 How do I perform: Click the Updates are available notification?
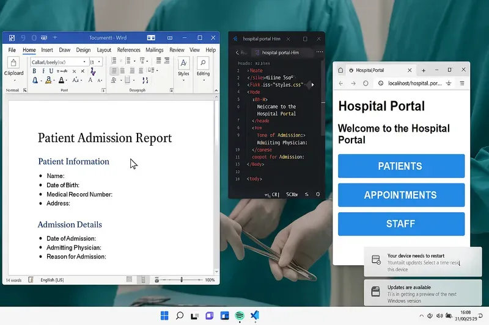point(423,293)
